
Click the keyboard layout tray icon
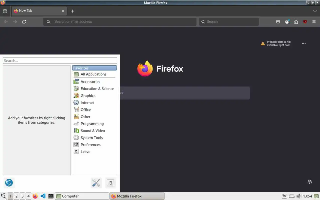coord(284,196)
